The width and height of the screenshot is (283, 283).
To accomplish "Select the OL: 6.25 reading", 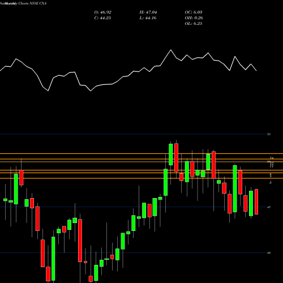I will [x=194, y=24].
